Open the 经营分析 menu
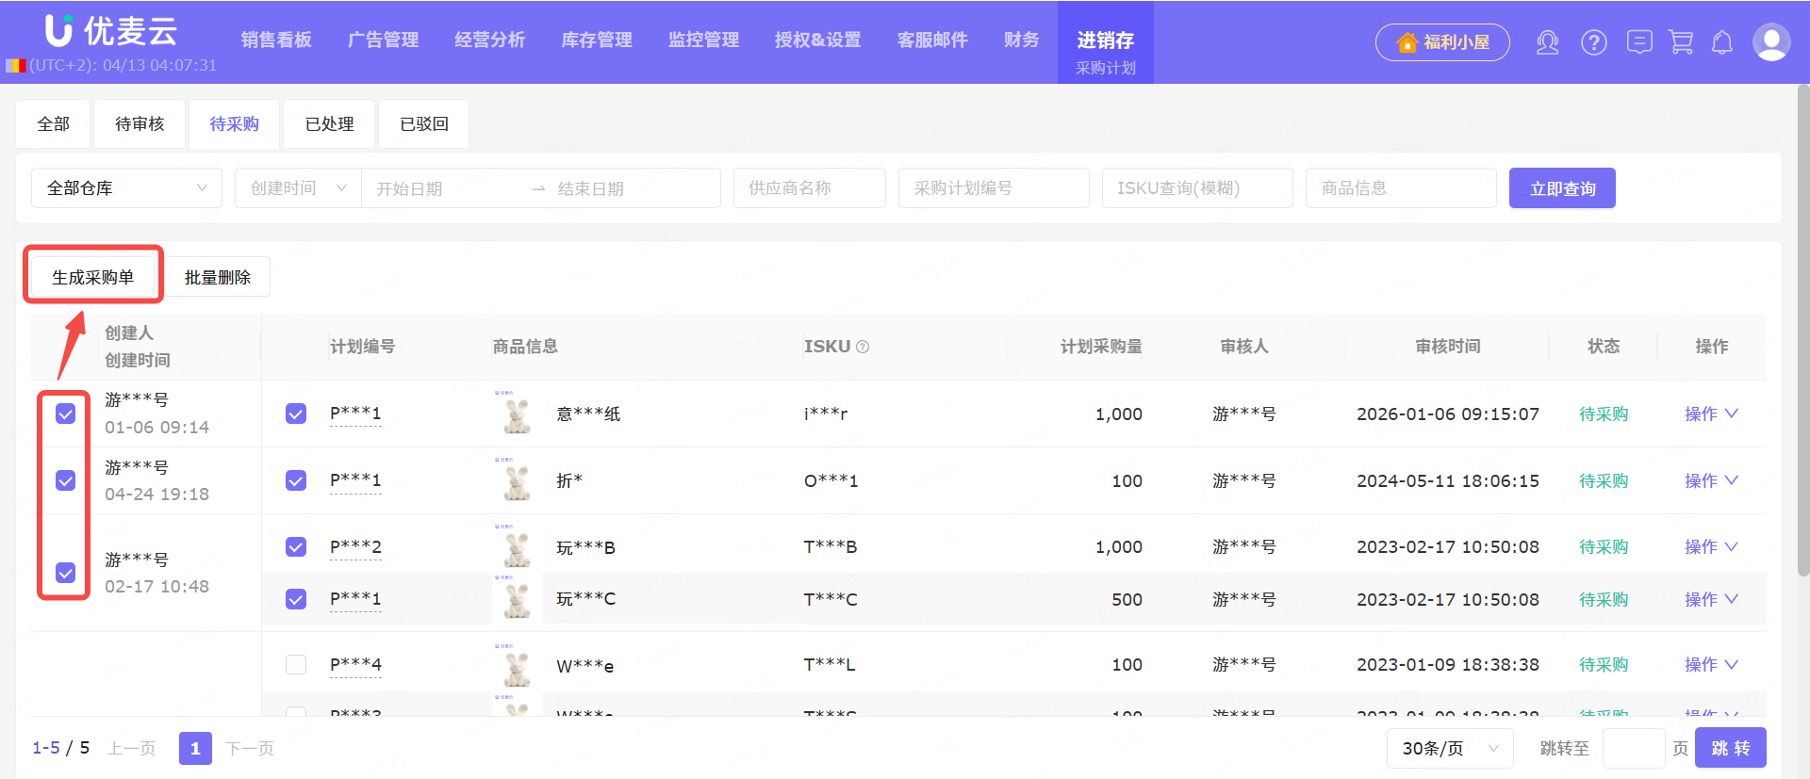 coord(490,40)
